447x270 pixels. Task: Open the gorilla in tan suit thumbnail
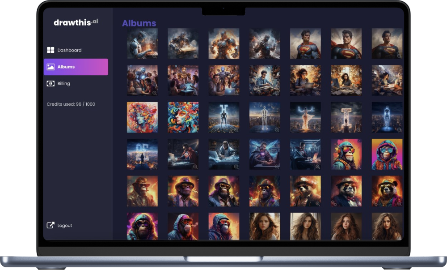click(142, 191)
